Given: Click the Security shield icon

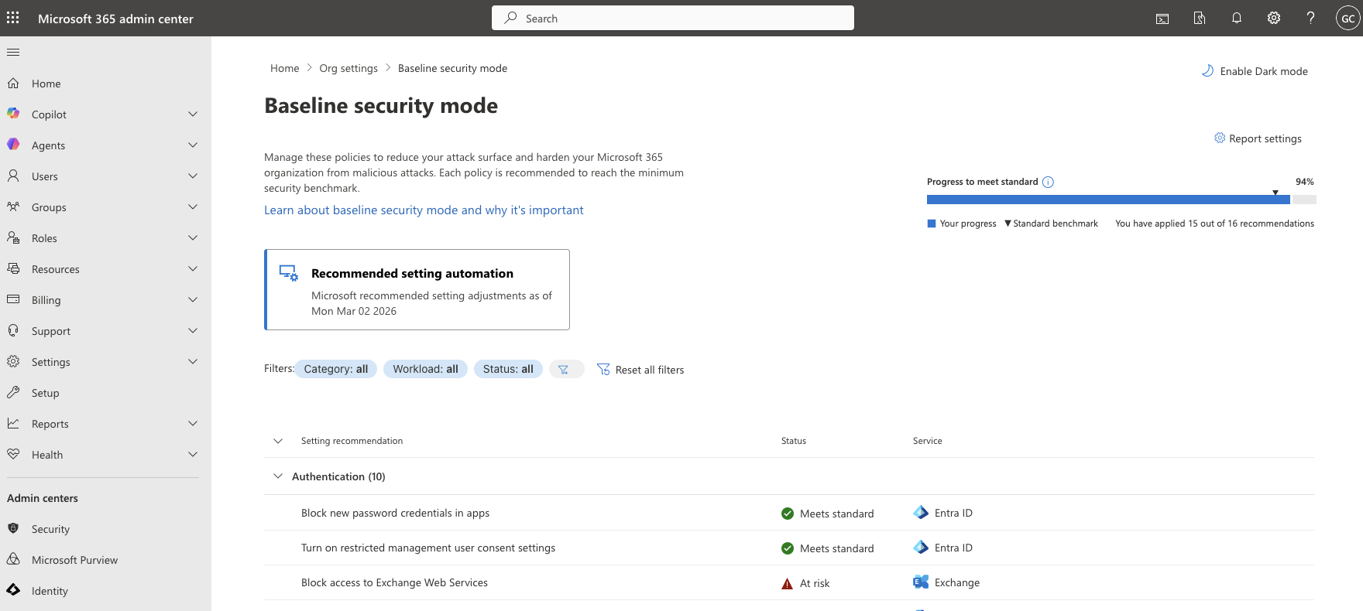Looking at the screenshot, I should pos(13,528).
